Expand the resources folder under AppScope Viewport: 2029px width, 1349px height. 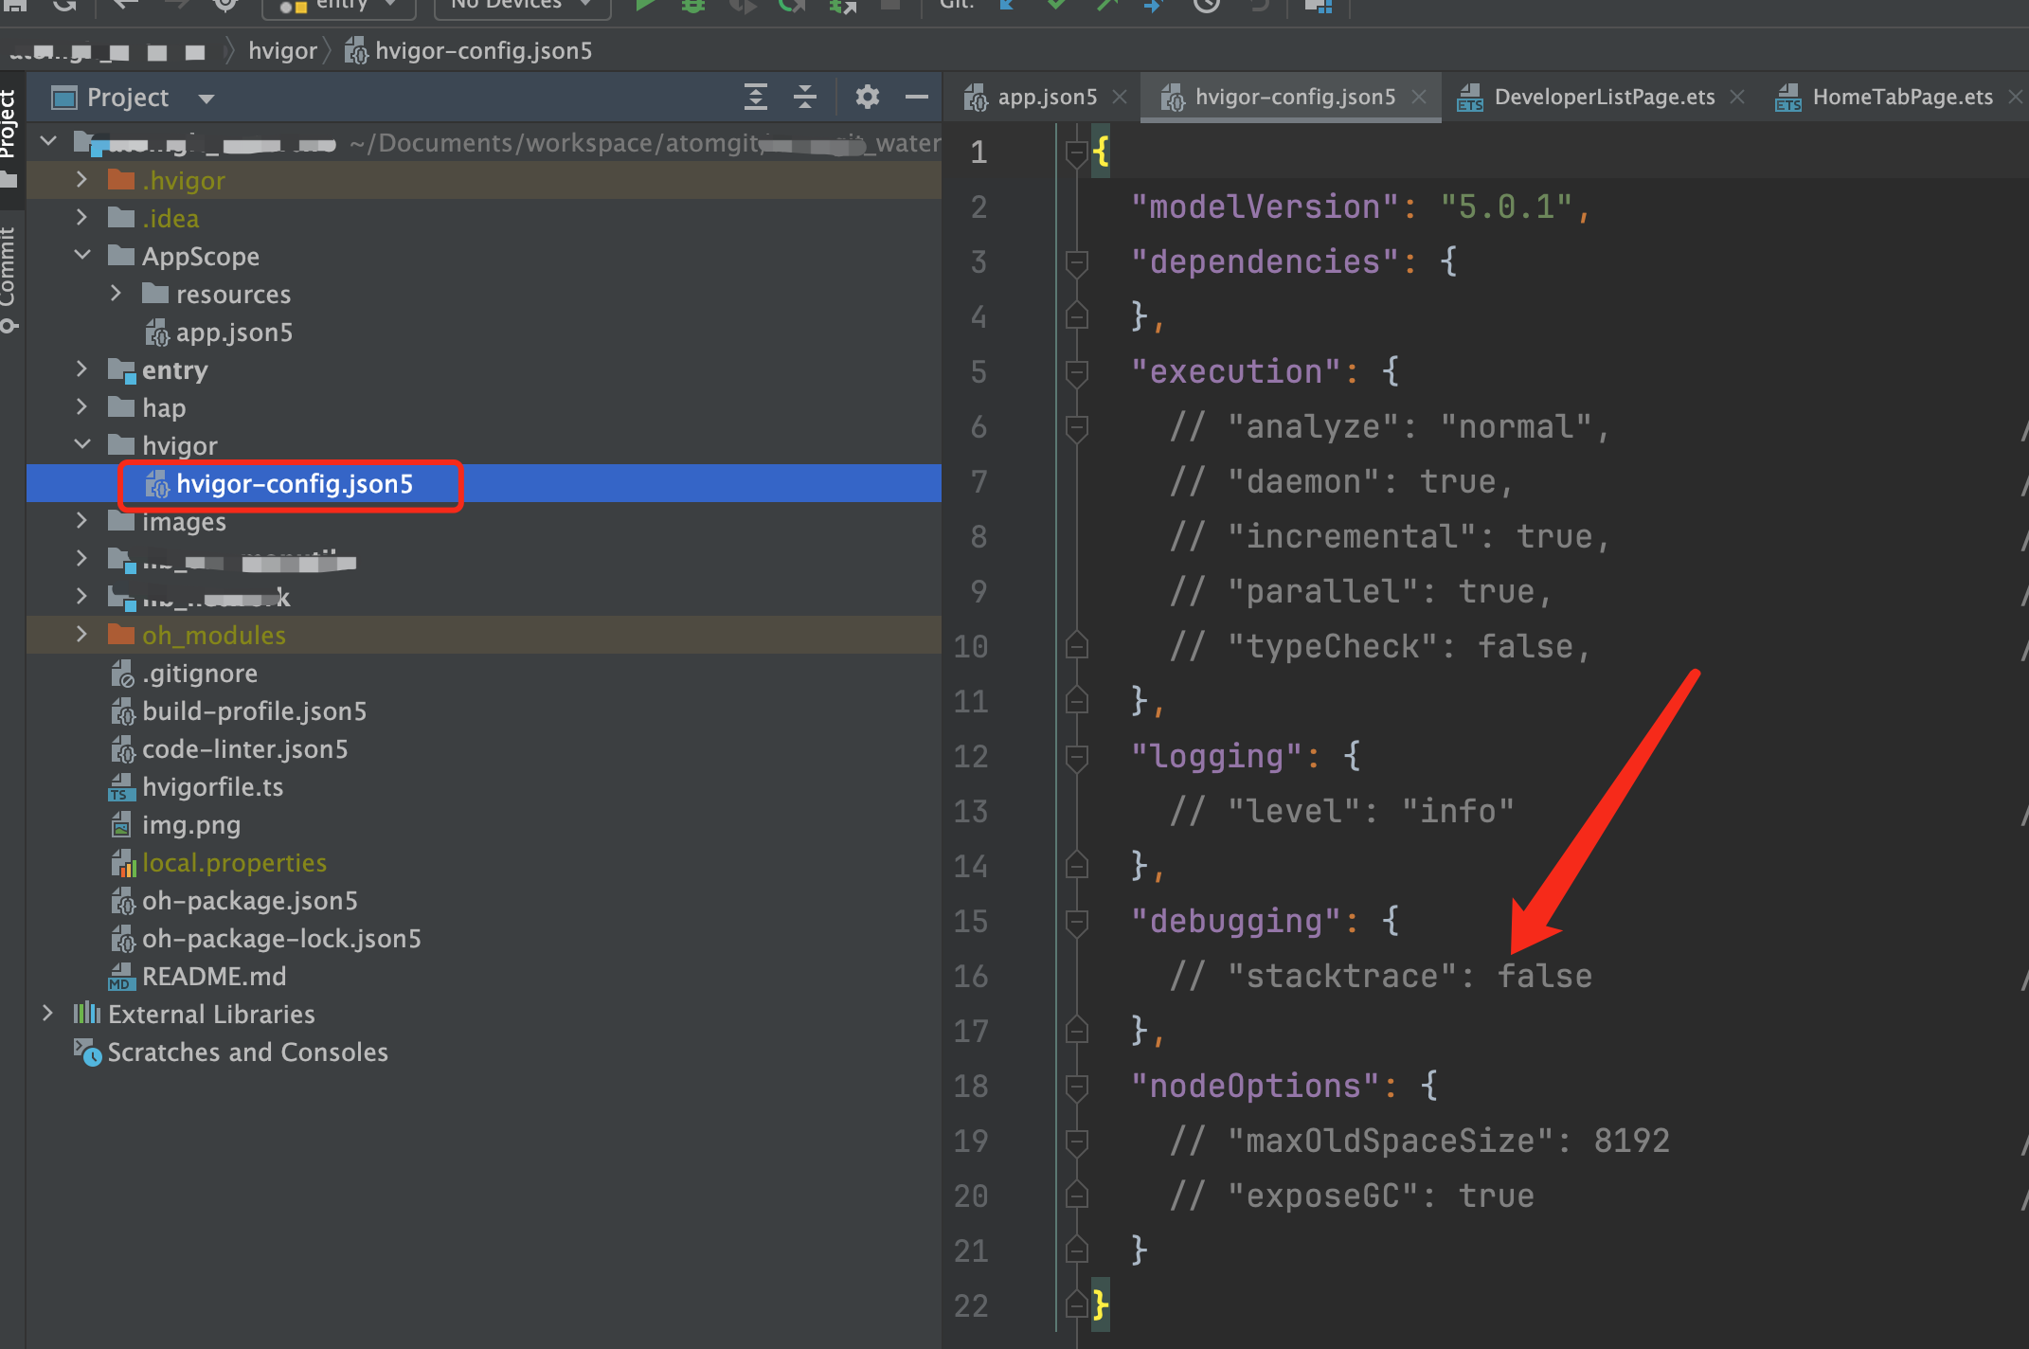point(116,294)
